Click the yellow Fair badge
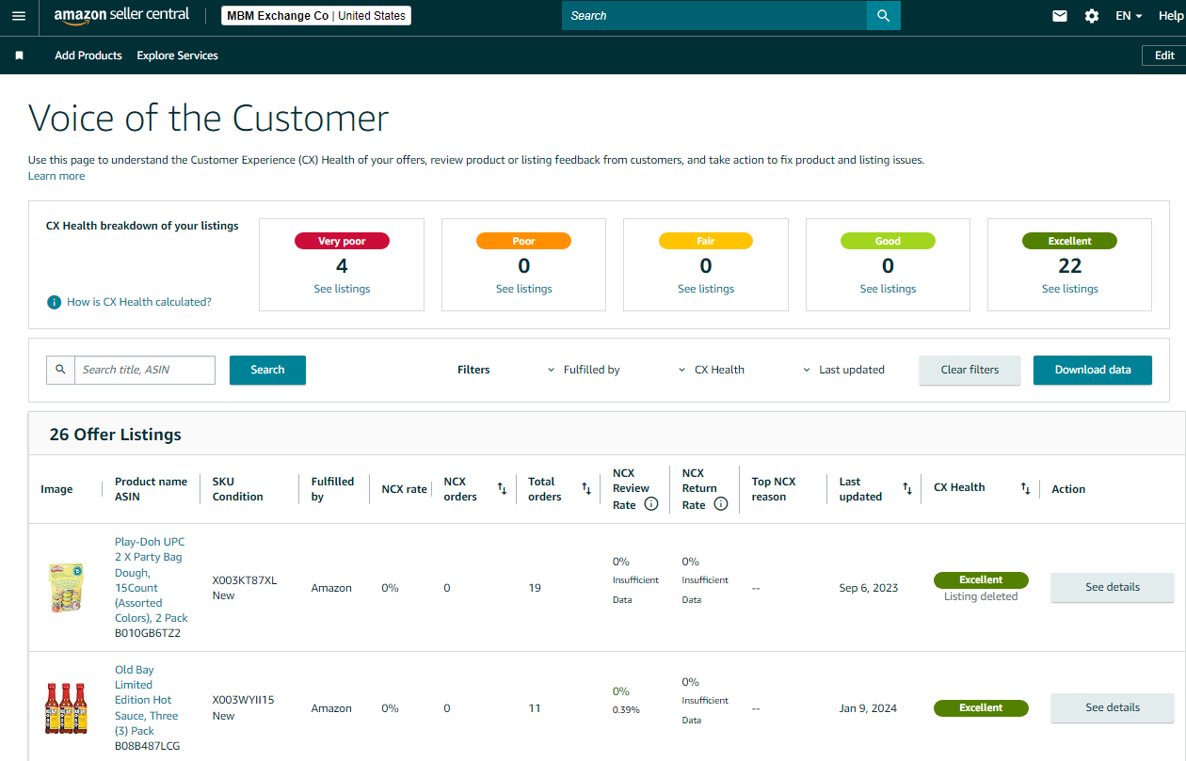This screenshot has width=1186, height=761. (706, 241)
